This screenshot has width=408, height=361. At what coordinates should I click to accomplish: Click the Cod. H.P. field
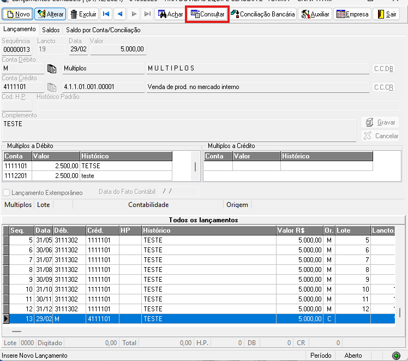17,106
